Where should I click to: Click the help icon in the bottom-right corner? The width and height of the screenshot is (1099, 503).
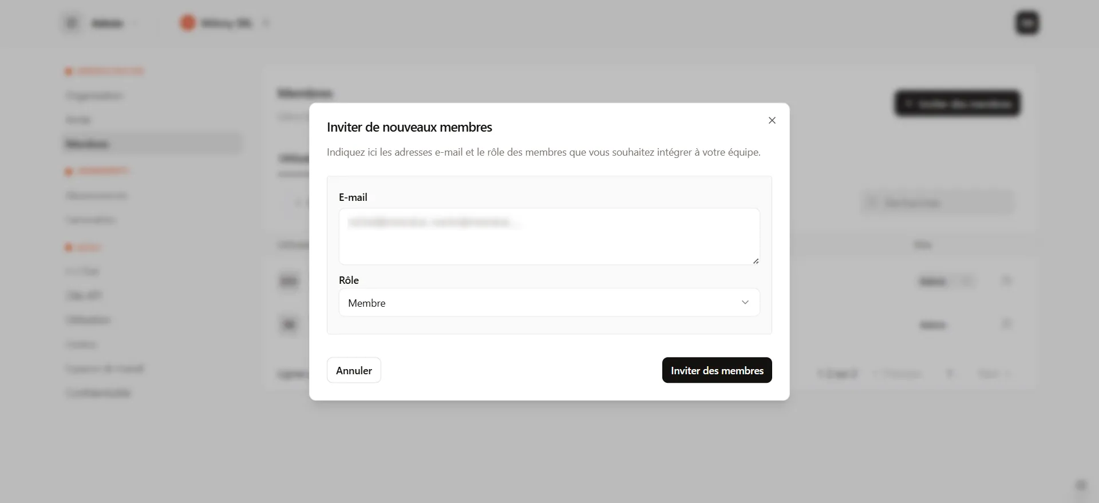[1082, 485]
